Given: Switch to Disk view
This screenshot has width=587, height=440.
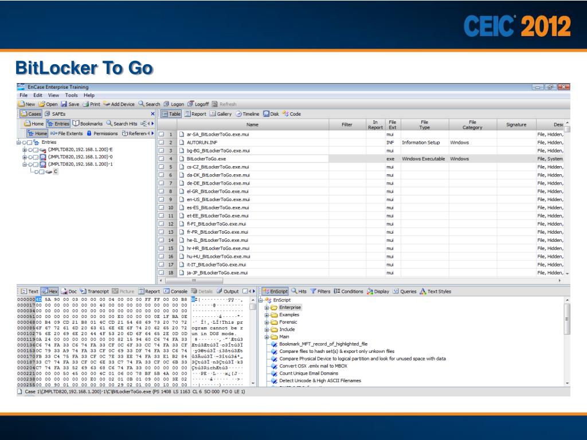Looking at the screenshot, I should tap(271, 114).
